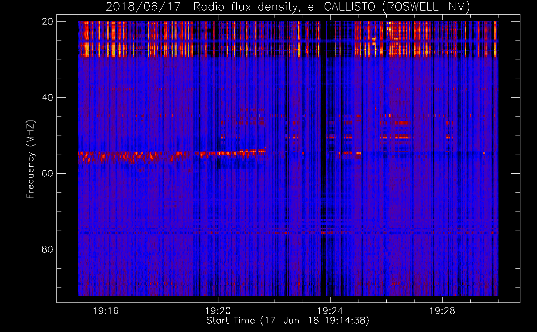
Task: Select the 19:24 time tick label
Action: [x=330, y=311]
